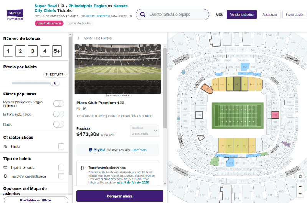
Task: Select 5+ tickets quantity option
Action: click(57, 51)
